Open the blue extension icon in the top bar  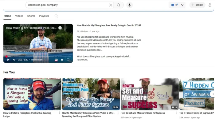click(x=173, y=5)
